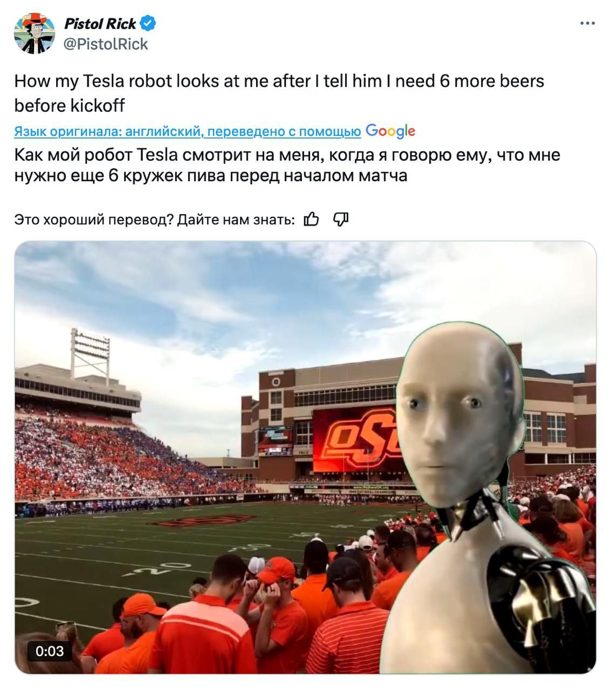The image size is (611, 690).
Task: Play the stadium robot video
Action: [305, 457]
